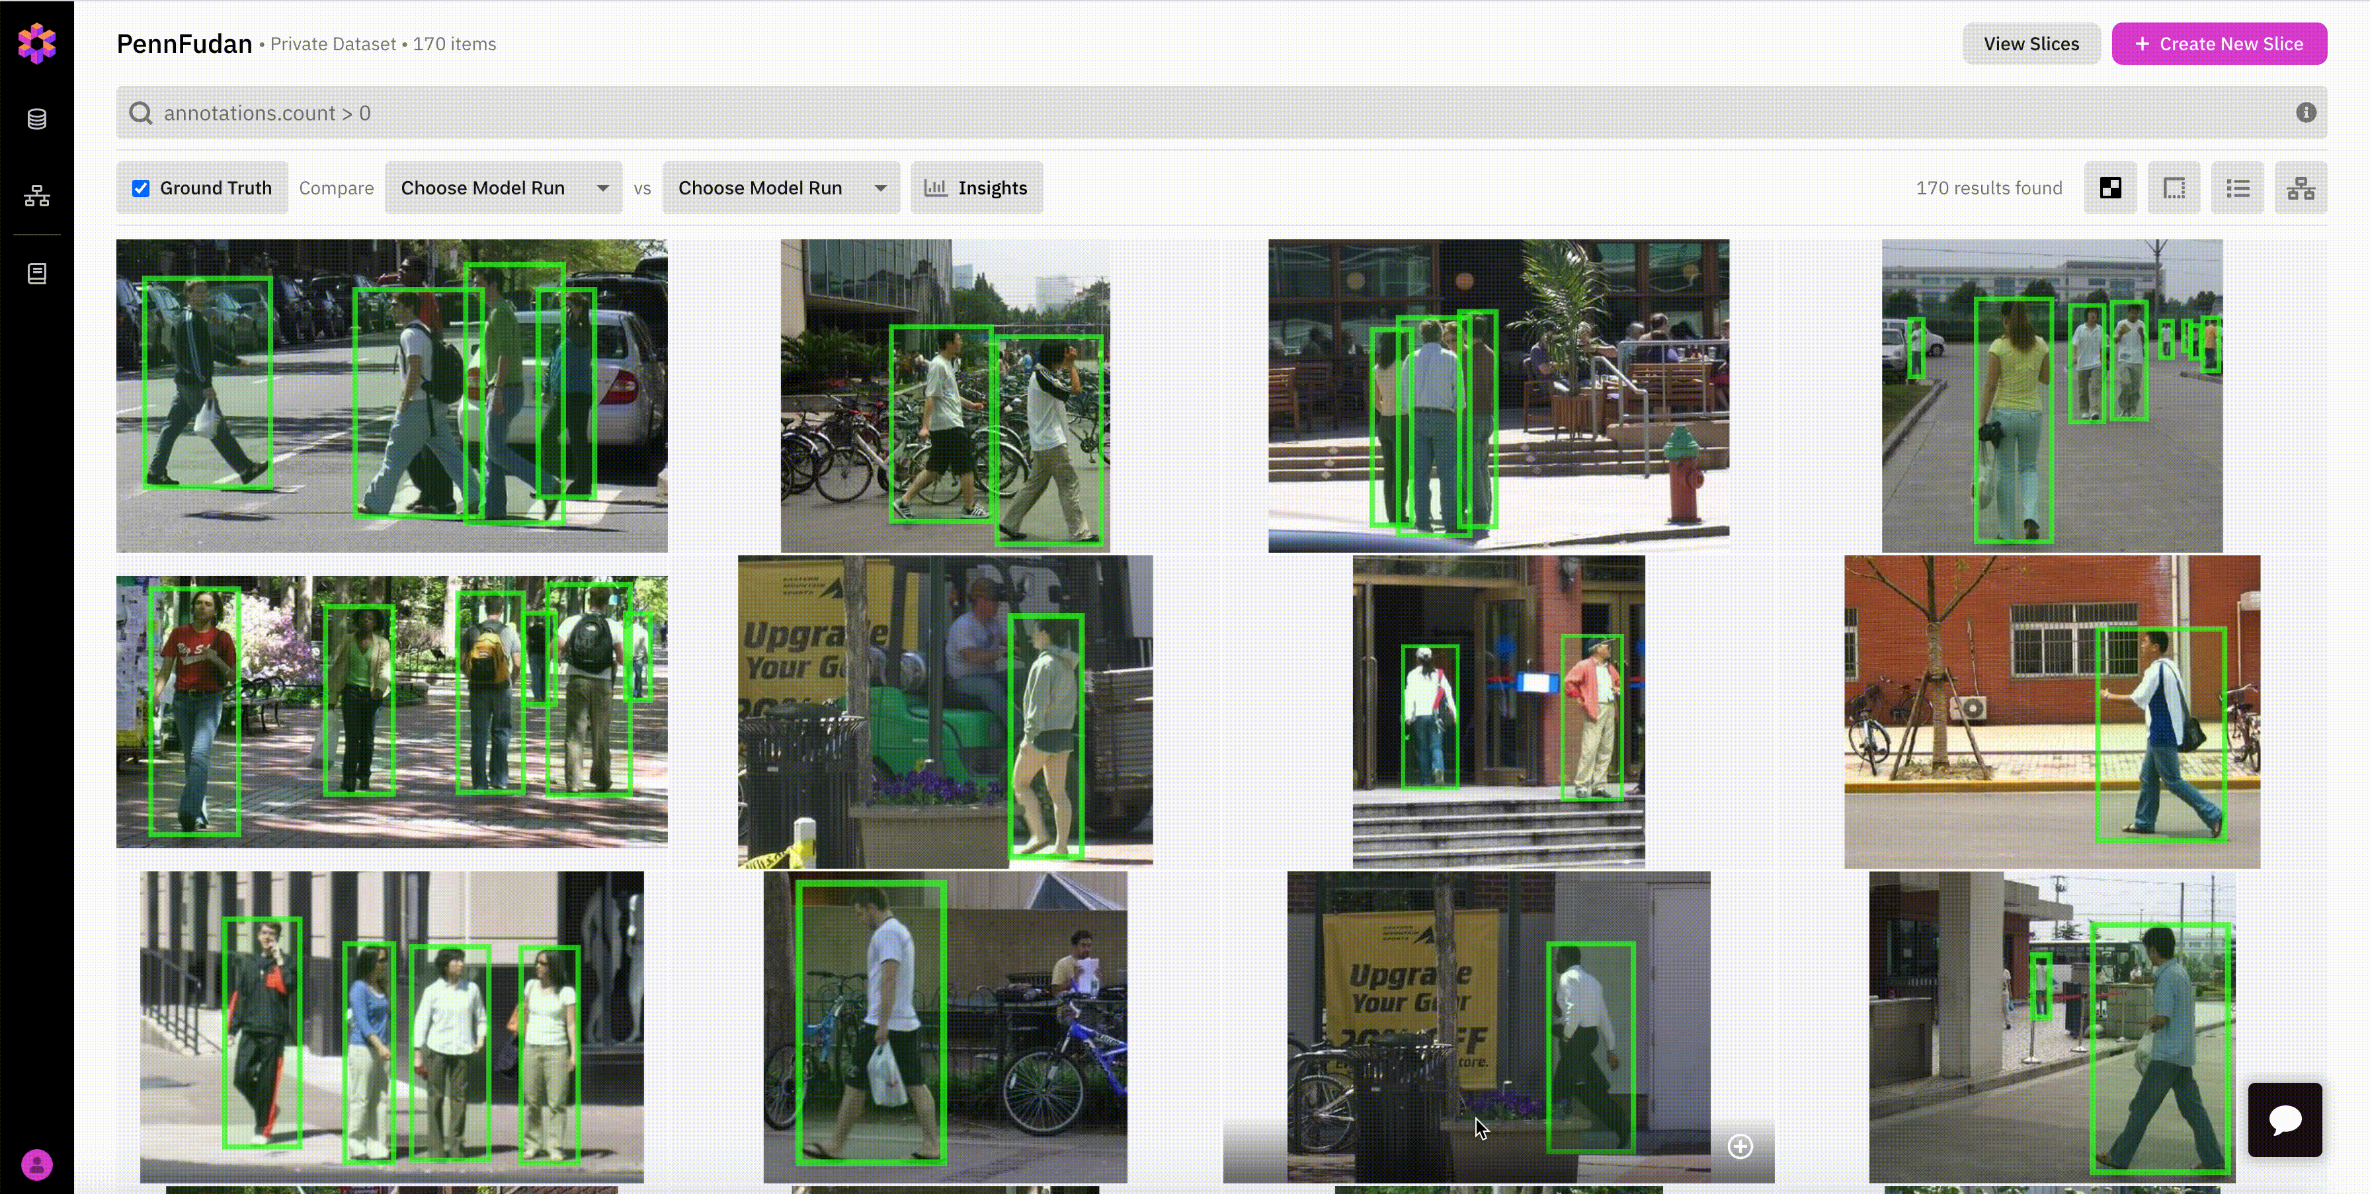Screen dimensions: 2370x1194
Task: Open image of two men by bicycle racks
Action: 945,395
